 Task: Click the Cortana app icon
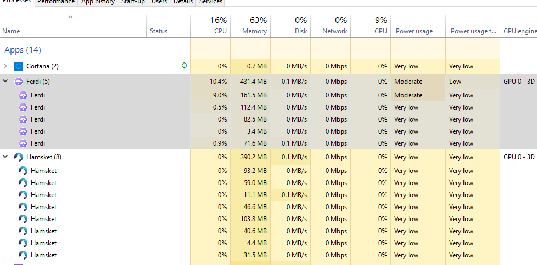(x=19, y=66)
